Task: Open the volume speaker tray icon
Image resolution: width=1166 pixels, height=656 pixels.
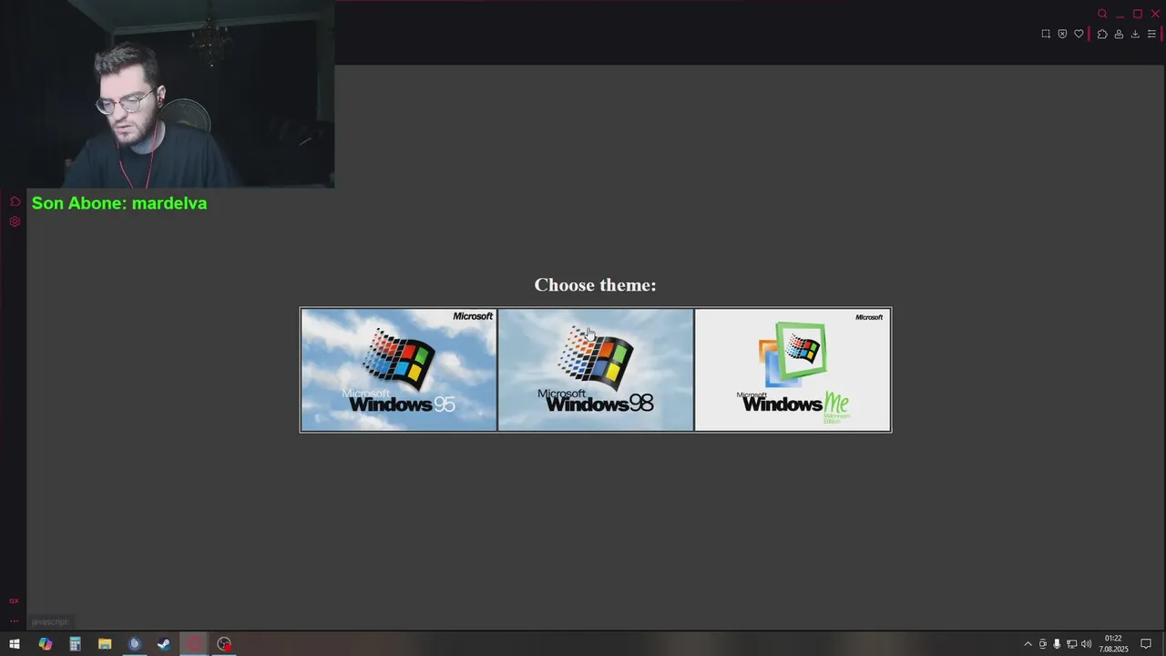Action: click(1086, 644)
